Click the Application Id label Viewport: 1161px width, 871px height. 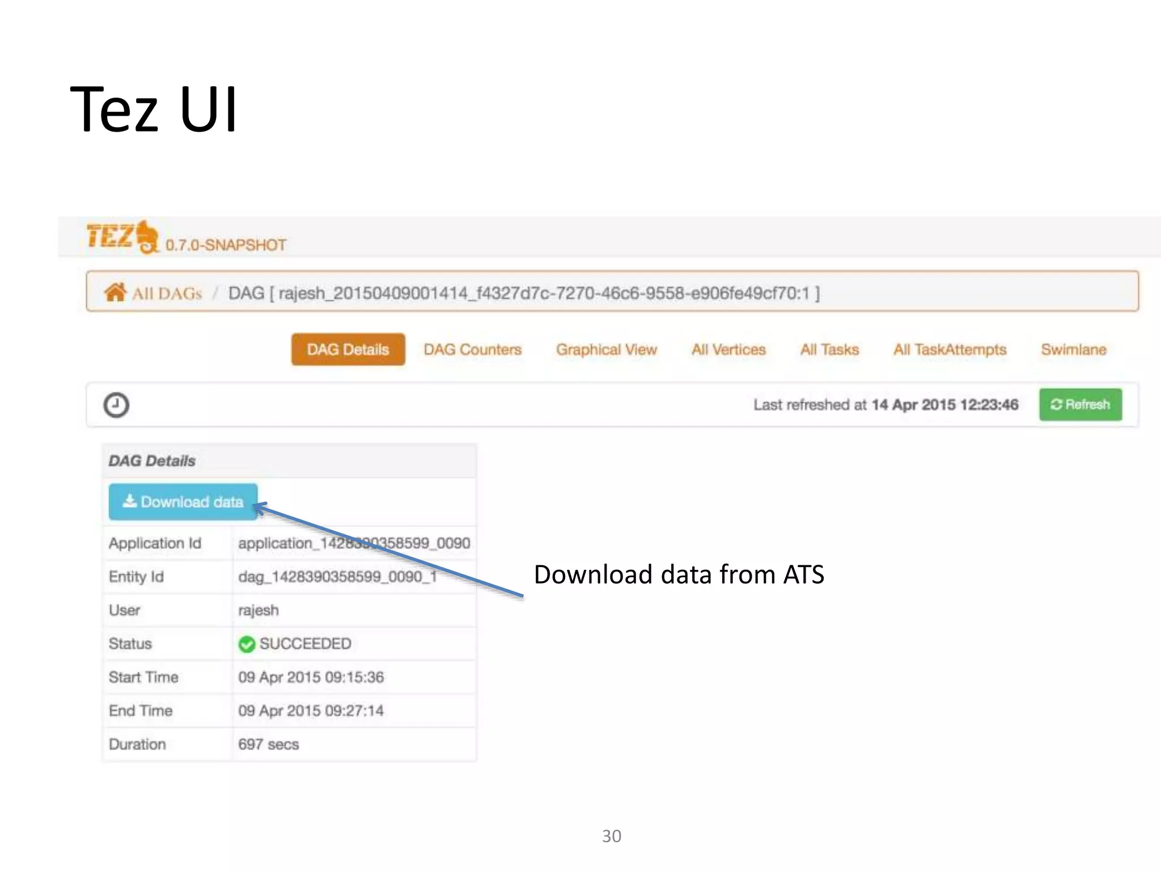tap(155, 543)
